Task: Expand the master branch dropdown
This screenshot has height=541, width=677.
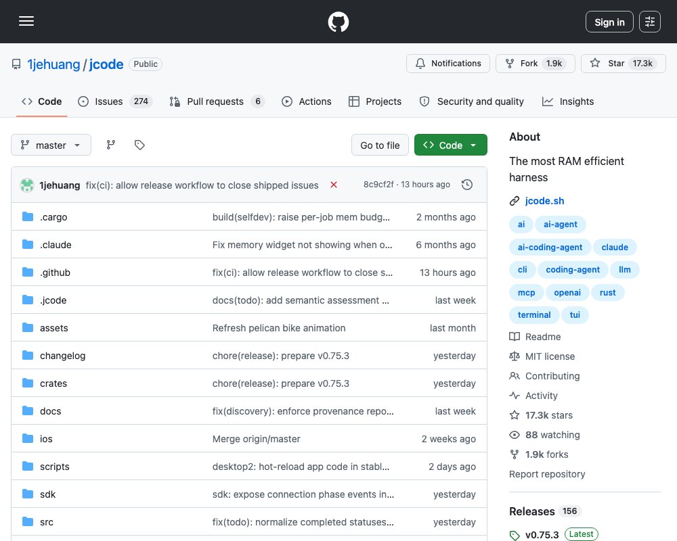Action: click(51, 145)
